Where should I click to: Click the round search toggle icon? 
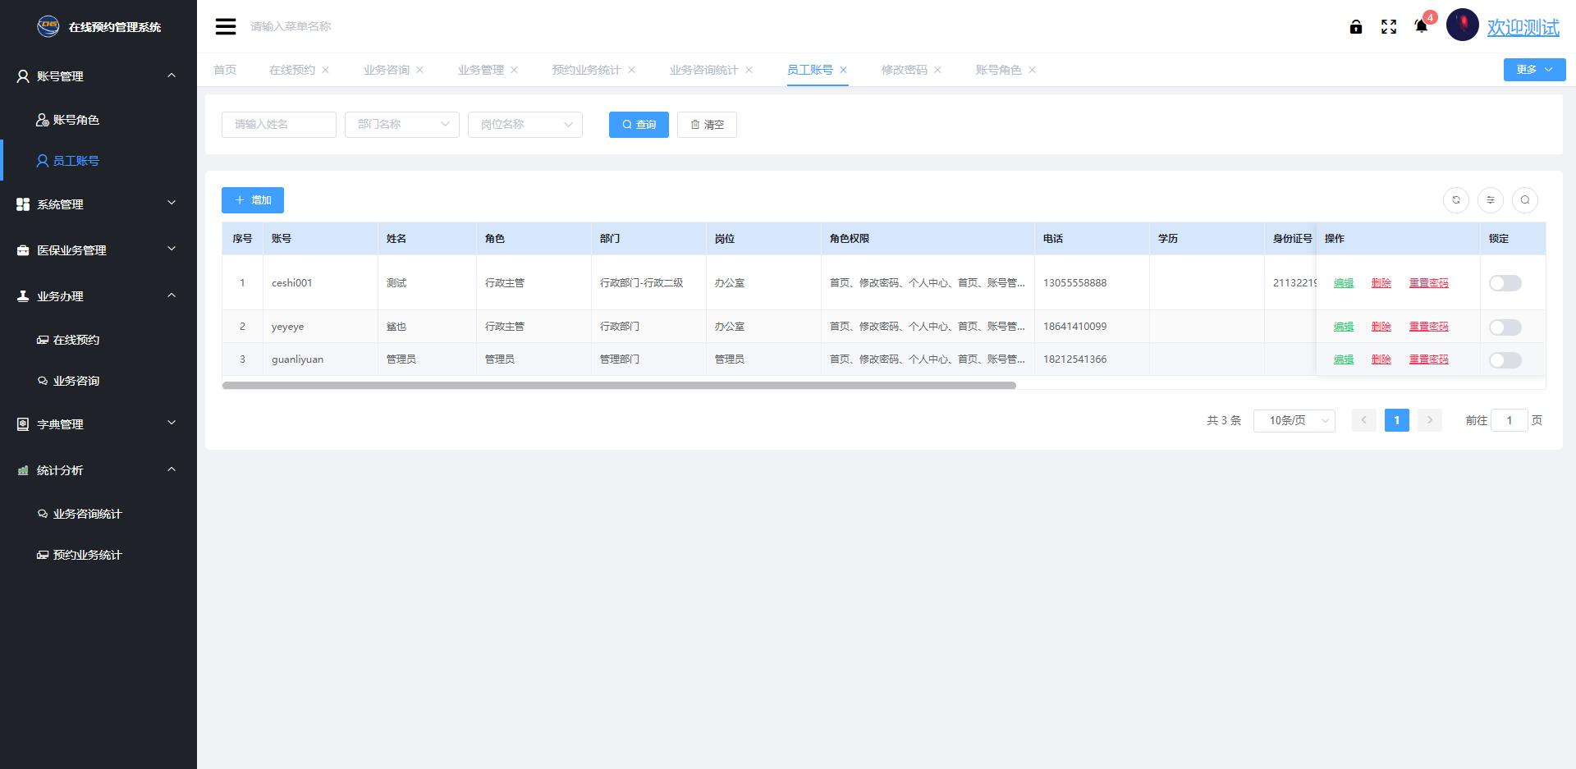pos(1525,200)
